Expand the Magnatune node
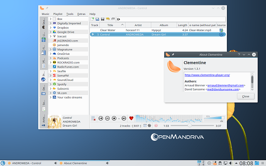The height and width of the screenshot is (166, 266). (50, 49)
